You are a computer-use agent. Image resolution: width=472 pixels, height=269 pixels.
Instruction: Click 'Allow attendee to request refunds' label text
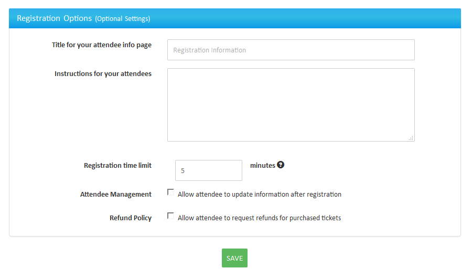(x=259, y=218)
